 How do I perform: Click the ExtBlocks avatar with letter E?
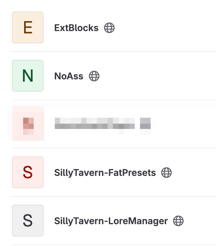coord(28,27)
